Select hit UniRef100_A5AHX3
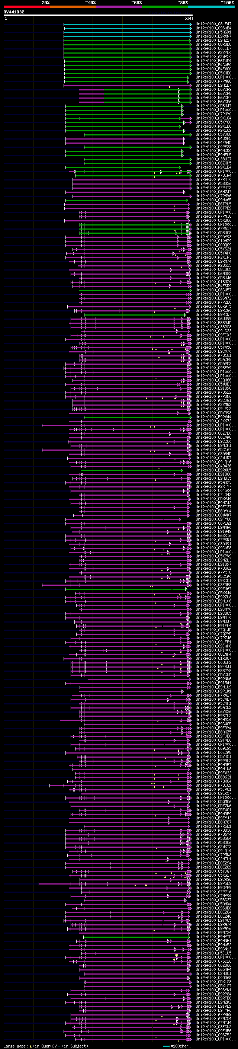238x1049 pixels. pos(213,482)
